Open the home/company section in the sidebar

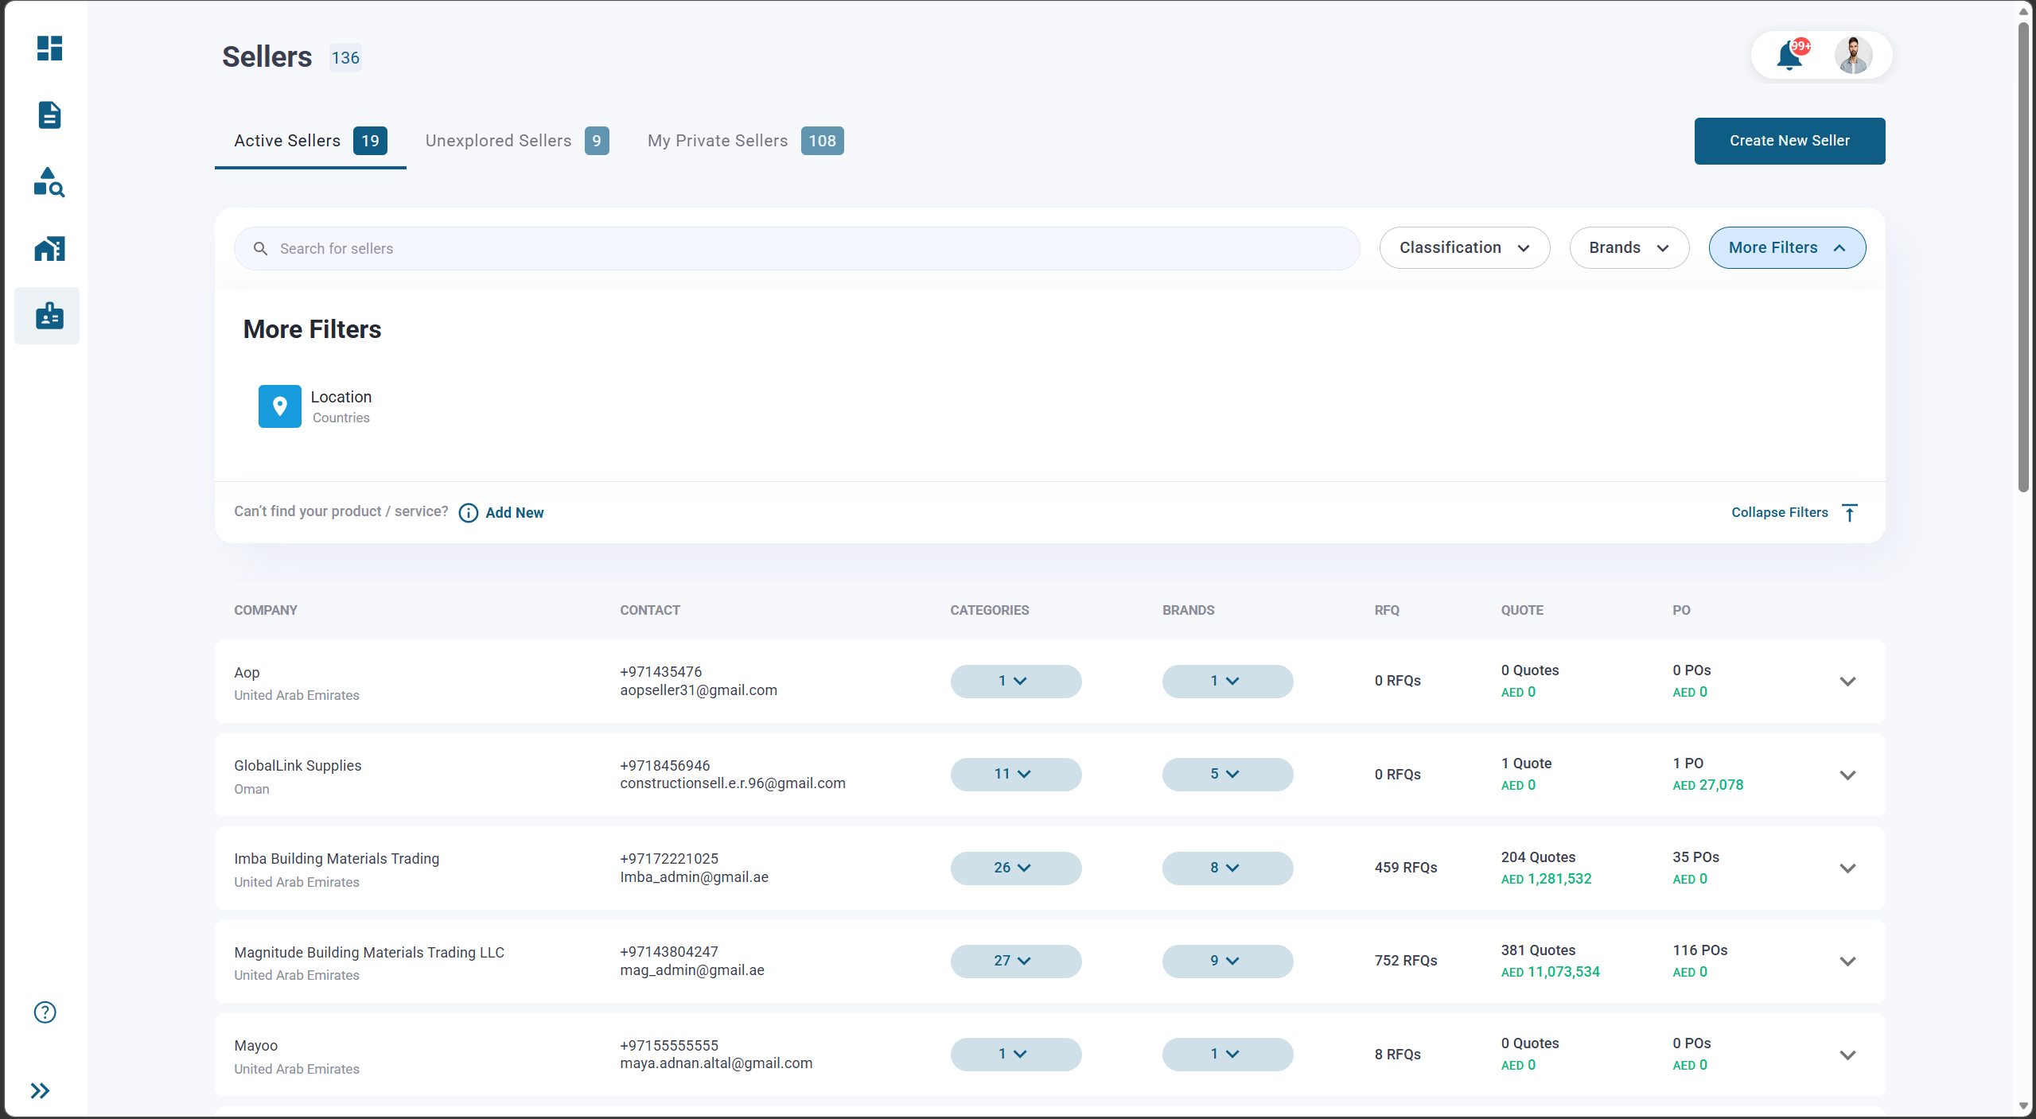coord(49,248)
